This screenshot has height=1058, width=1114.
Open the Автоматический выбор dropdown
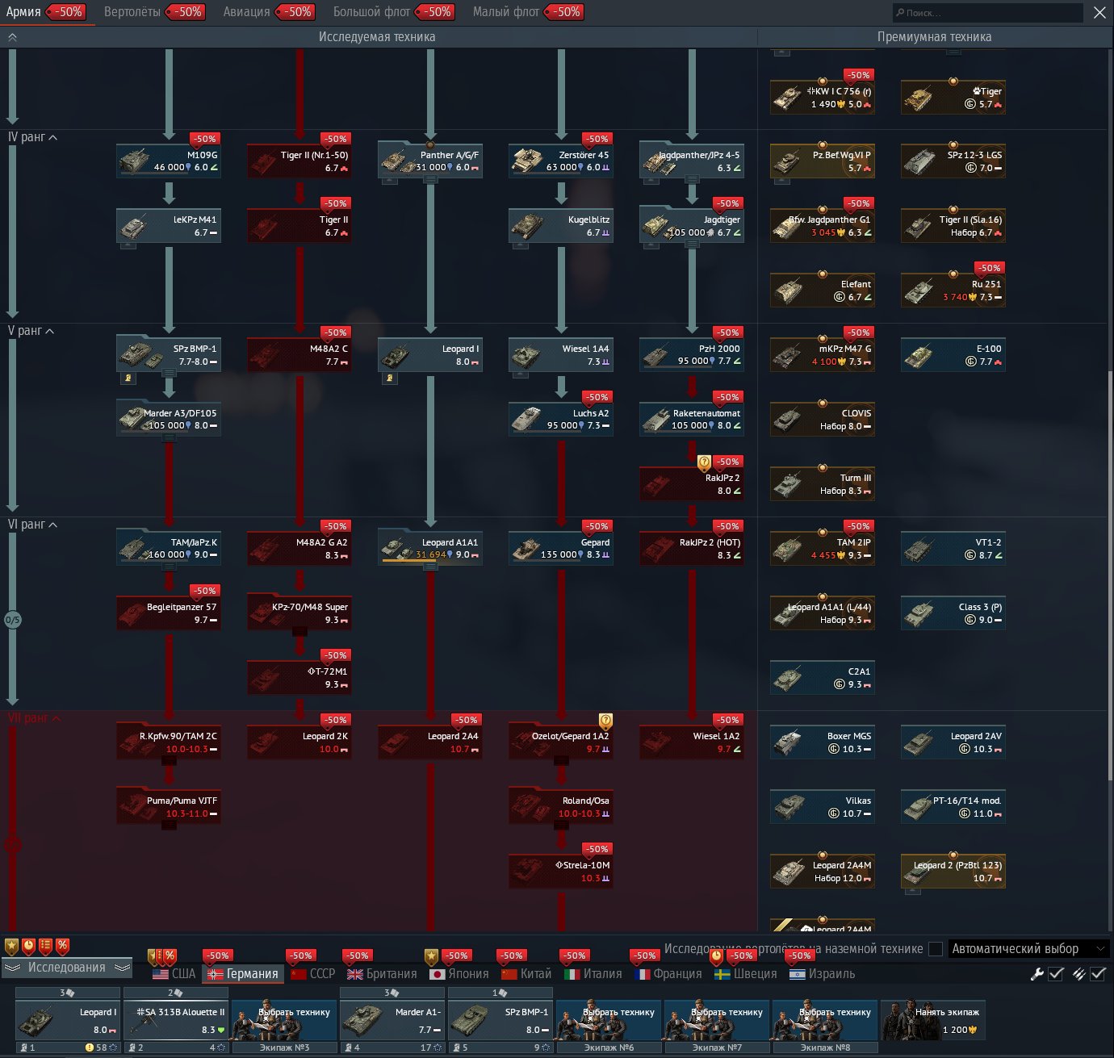click(x=1028, y=949)
